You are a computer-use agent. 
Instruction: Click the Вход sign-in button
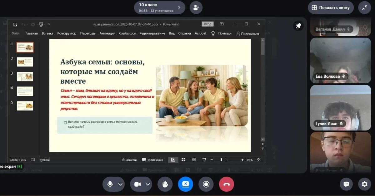(x=207, y=24)
